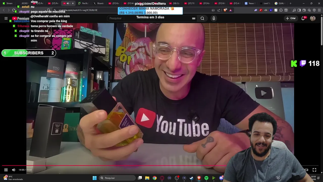Close the active YouTube tab
The image size is (323, 182).
[73, 3]
